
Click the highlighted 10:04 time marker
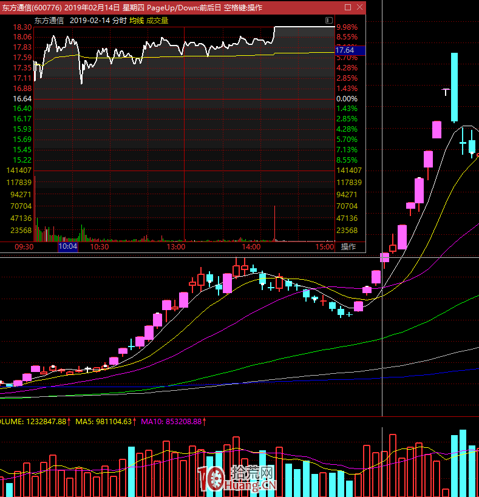(68, 246)
